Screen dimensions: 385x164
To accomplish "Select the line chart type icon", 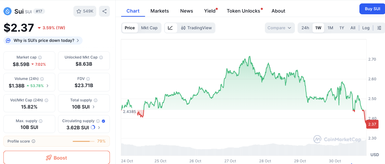I will (x=171, y=28).
